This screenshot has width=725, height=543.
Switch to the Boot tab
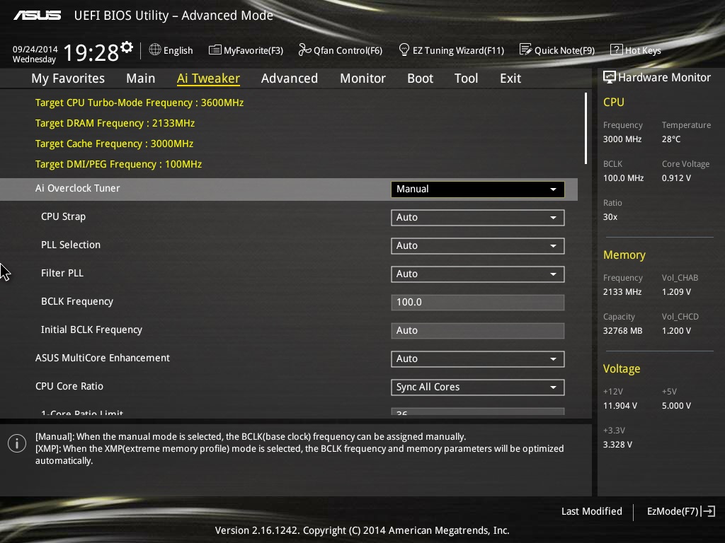420,78
